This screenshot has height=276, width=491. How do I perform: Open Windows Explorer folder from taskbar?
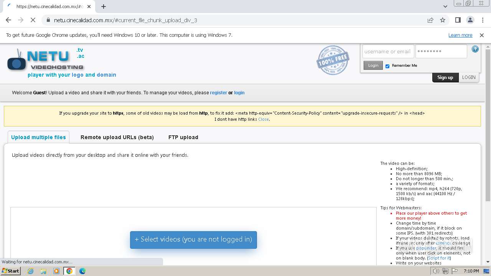[43, 271]
